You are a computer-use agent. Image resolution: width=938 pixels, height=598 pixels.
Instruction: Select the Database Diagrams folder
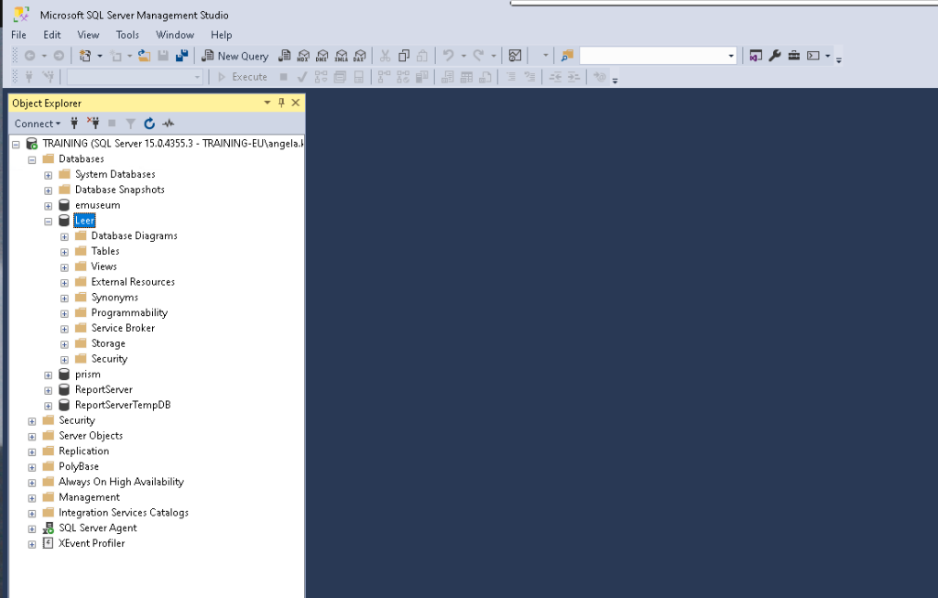[x=134, y=235]
